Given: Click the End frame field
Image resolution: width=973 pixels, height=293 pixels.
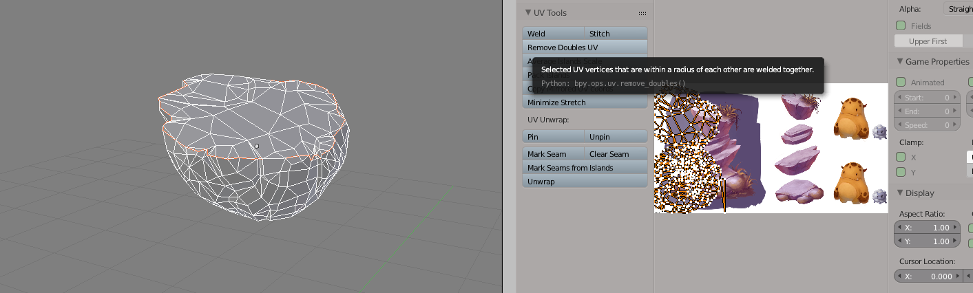Looking at the screenshot, I should 927,111.
